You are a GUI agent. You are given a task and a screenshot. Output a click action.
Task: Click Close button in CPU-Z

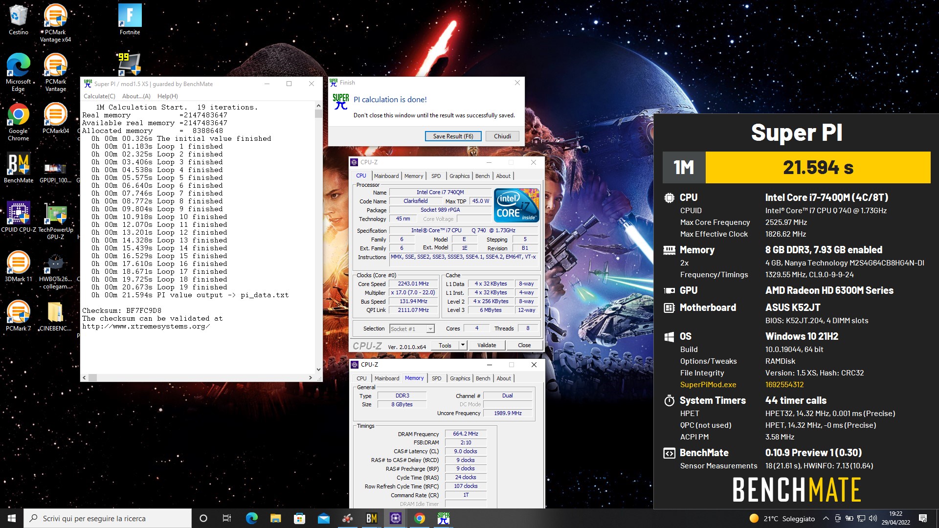click(524, 345)
